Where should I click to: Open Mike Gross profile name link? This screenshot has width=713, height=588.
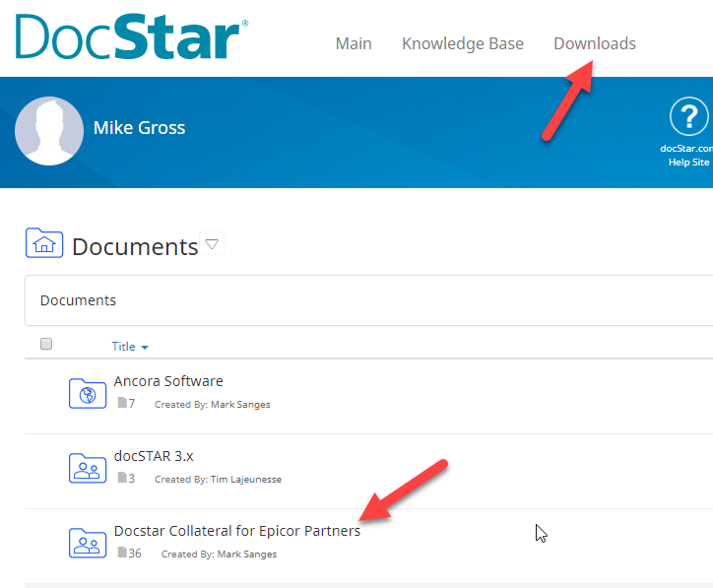tap(139, 128)
